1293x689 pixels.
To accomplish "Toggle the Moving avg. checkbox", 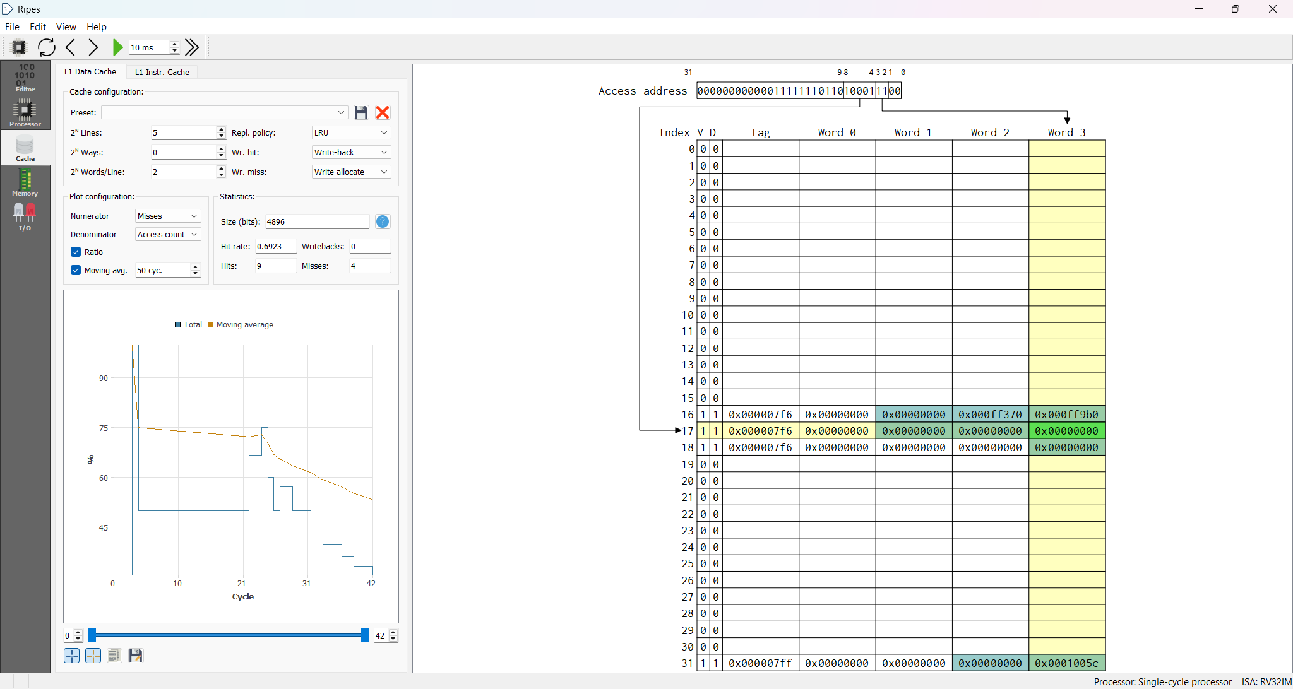I will pyautogui.click(x=76, y=270).
